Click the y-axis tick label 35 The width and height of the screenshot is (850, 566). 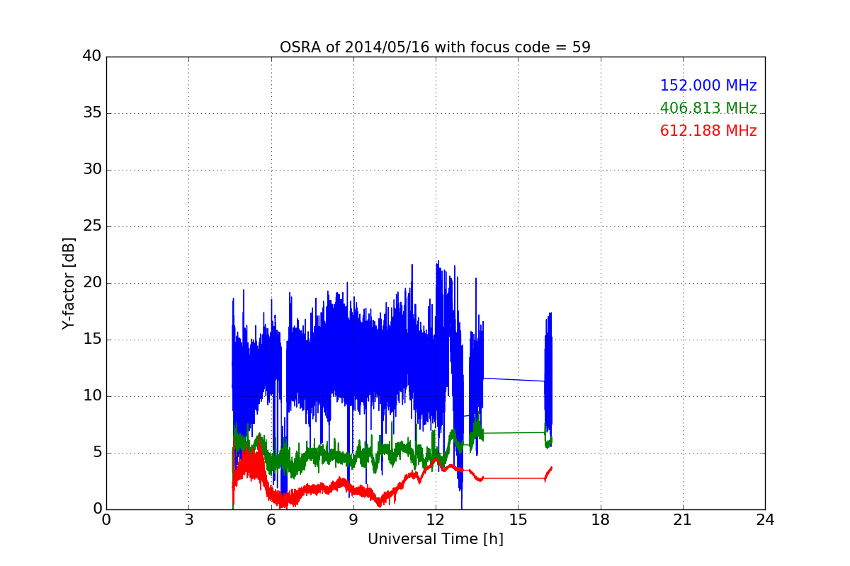pyautogui.click(x=92, y=113)
